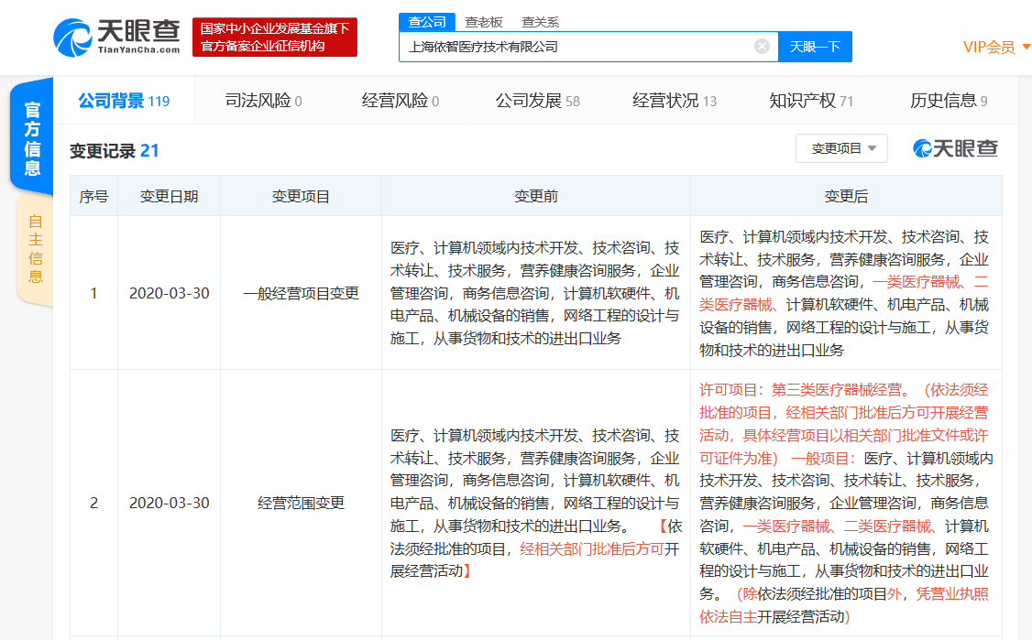Viewport: 1032px width, 640px height.
Task: Click the date in row 2
Action: (170, 504)
